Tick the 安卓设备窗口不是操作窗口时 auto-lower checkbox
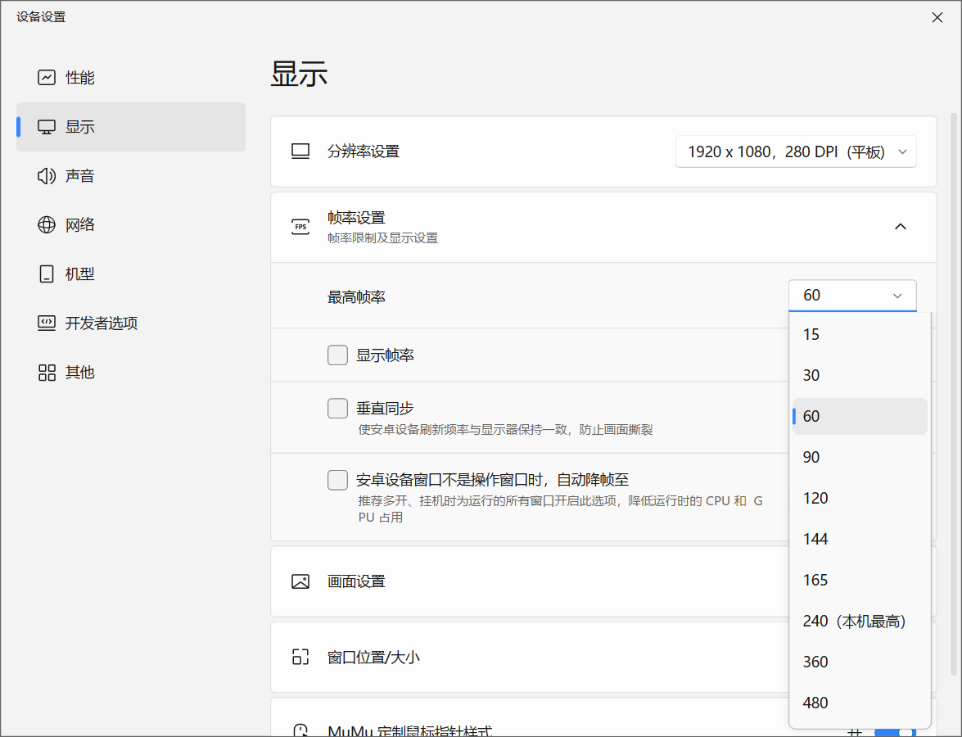Viewport: 962px width, 737px height. pyautogui.click(x=337, y=480)
